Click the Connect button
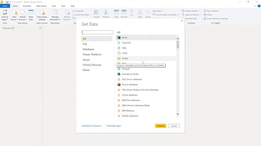The image size is (261, 146). (160, 126)
